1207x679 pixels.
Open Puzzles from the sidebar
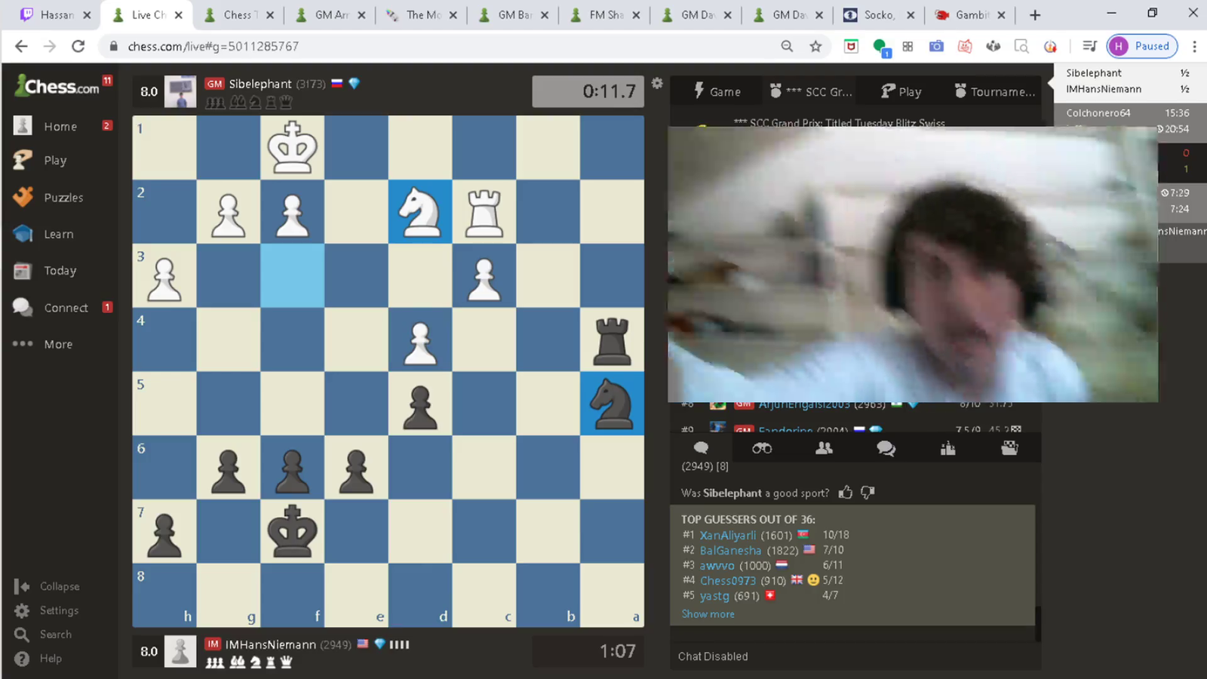click(62, 197)
